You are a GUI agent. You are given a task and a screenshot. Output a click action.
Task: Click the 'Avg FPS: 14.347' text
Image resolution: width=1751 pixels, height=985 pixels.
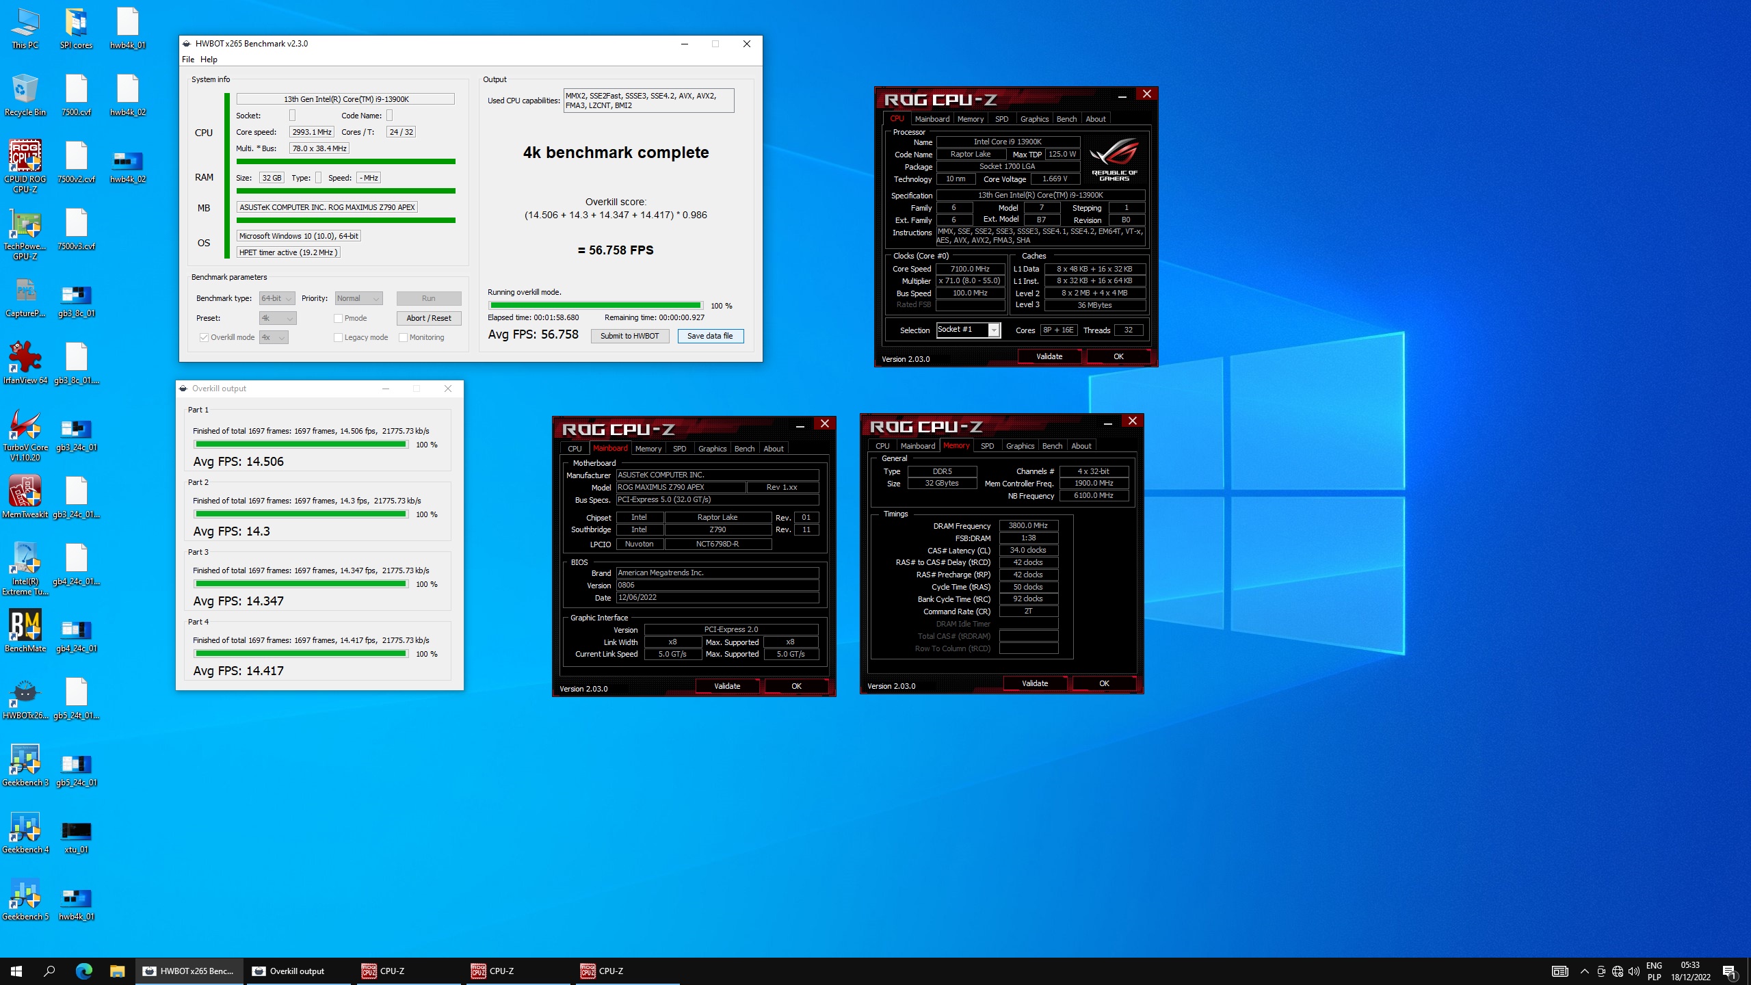tap(239, 601)
